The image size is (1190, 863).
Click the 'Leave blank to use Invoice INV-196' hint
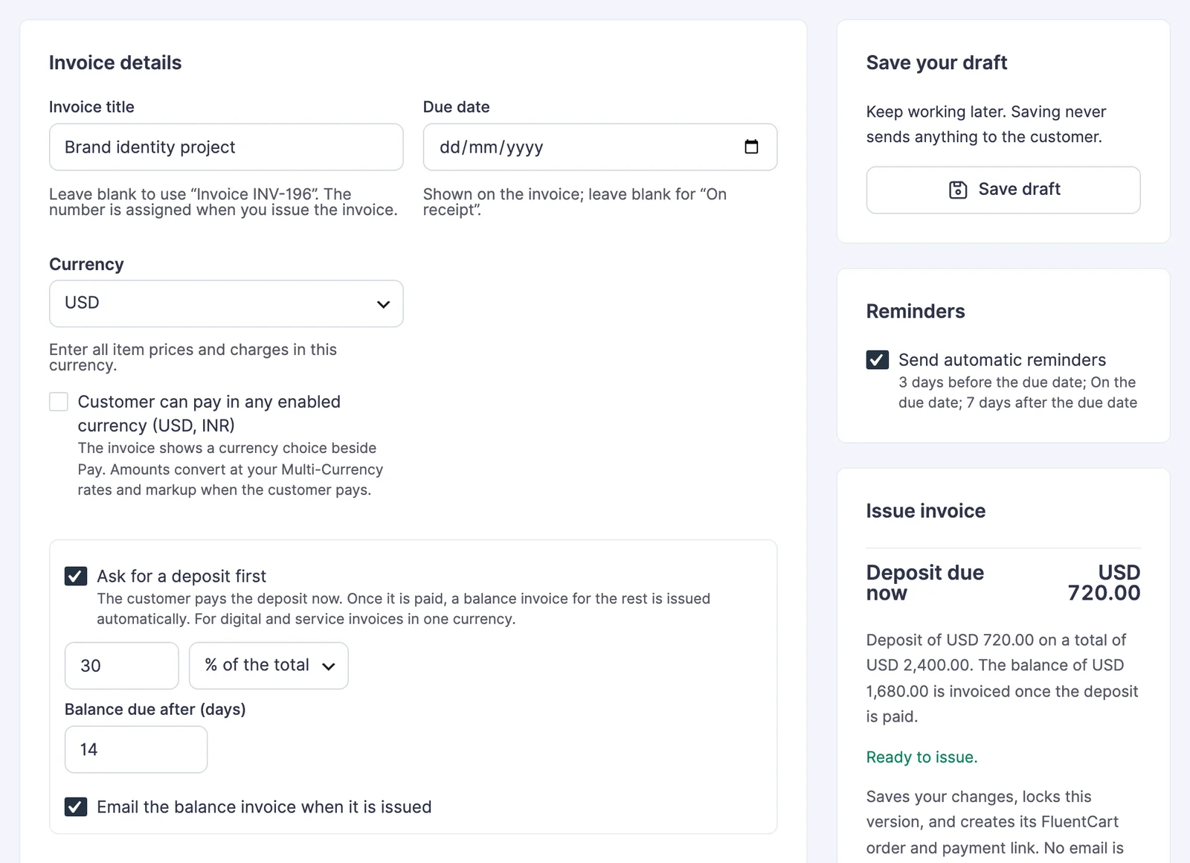(x=223, y=202)
